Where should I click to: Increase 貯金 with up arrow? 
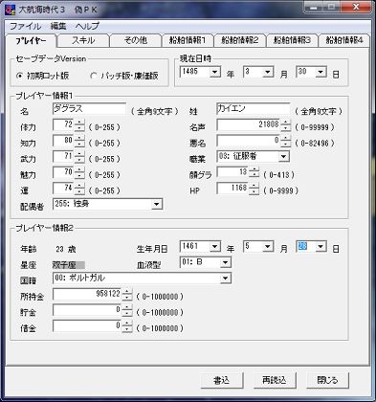[127, 307]
